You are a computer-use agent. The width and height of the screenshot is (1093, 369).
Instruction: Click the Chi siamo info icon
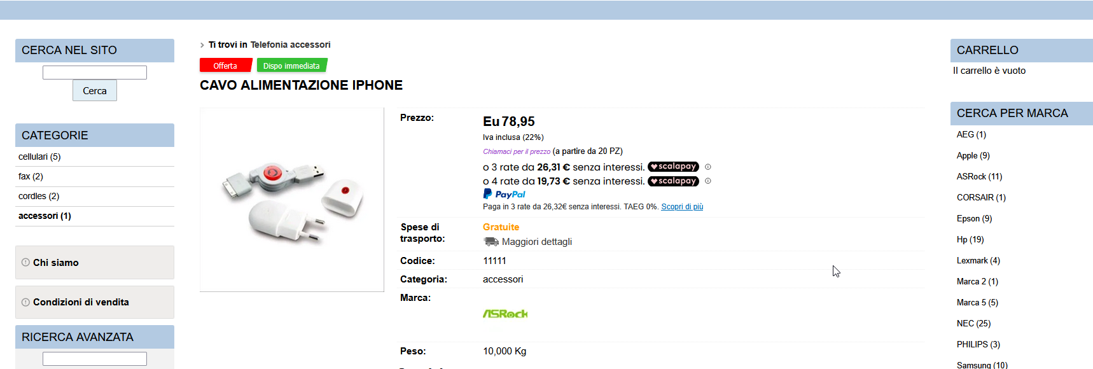click(x=25, y=262)
